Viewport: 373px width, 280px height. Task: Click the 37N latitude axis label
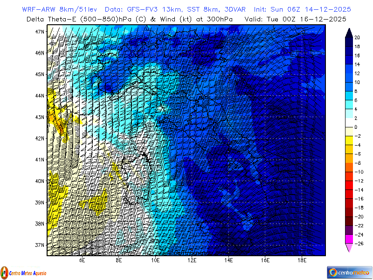click(x=40, y=245)
